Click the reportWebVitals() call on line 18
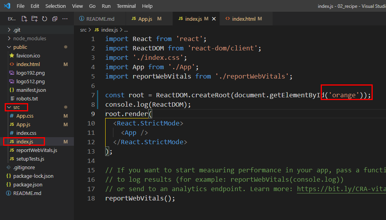Viewport: 386px width, 220px height. (140, 199)
